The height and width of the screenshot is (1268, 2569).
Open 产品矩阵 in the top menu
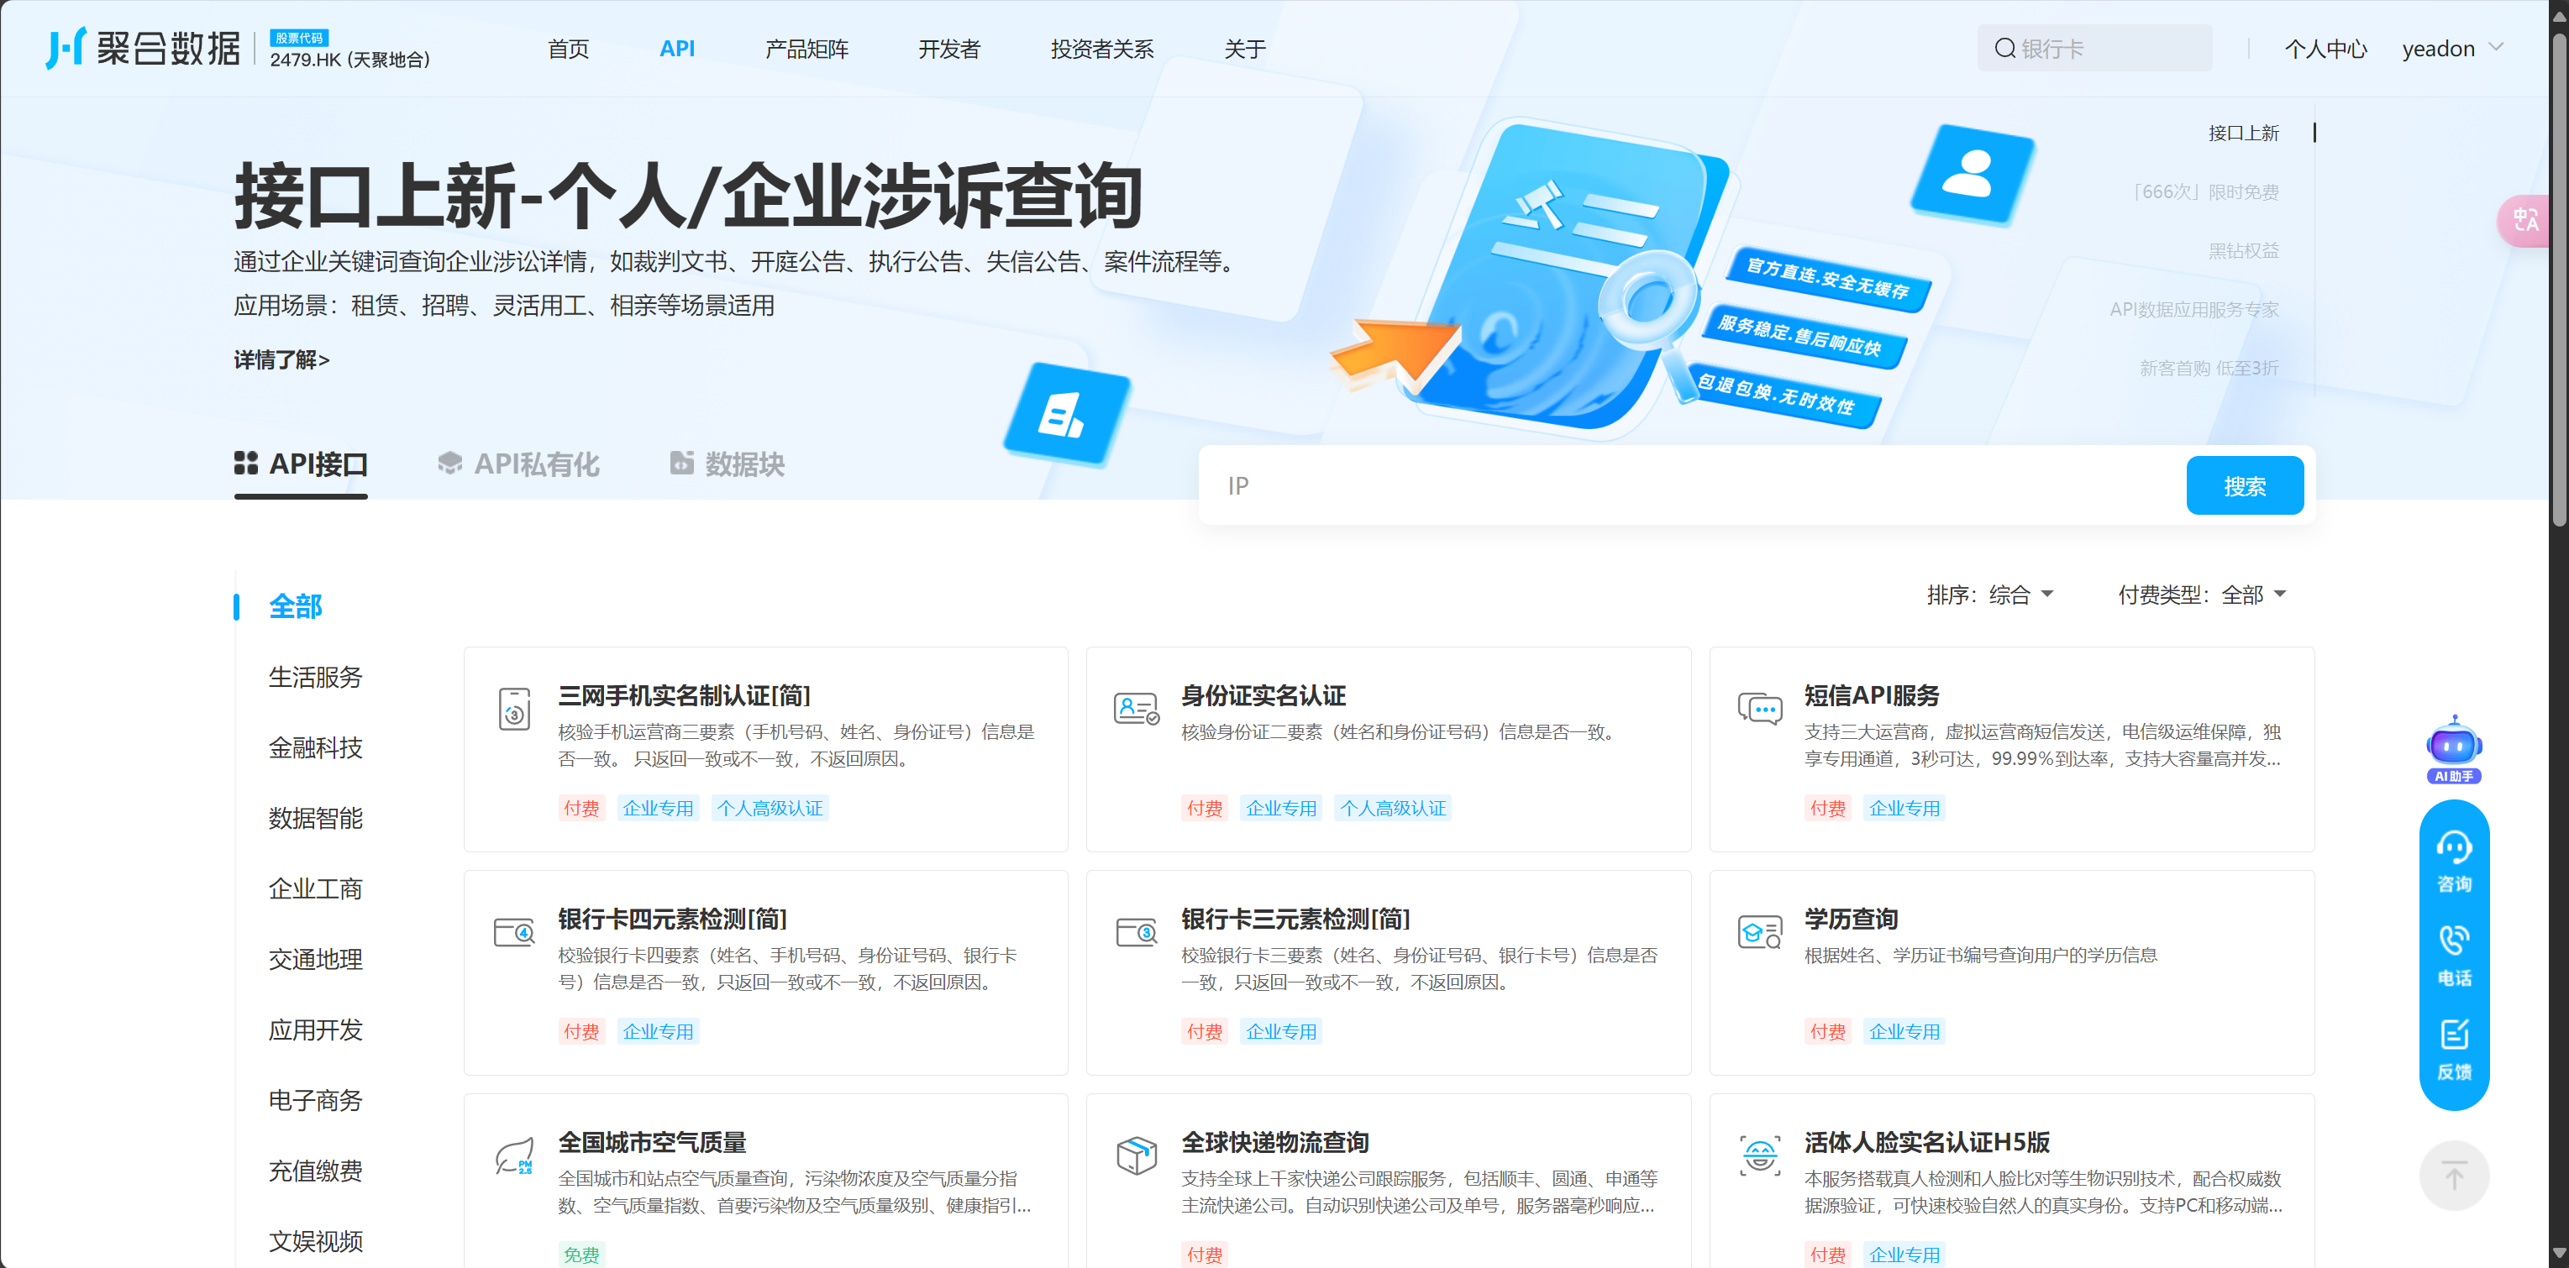click(806, 49)
